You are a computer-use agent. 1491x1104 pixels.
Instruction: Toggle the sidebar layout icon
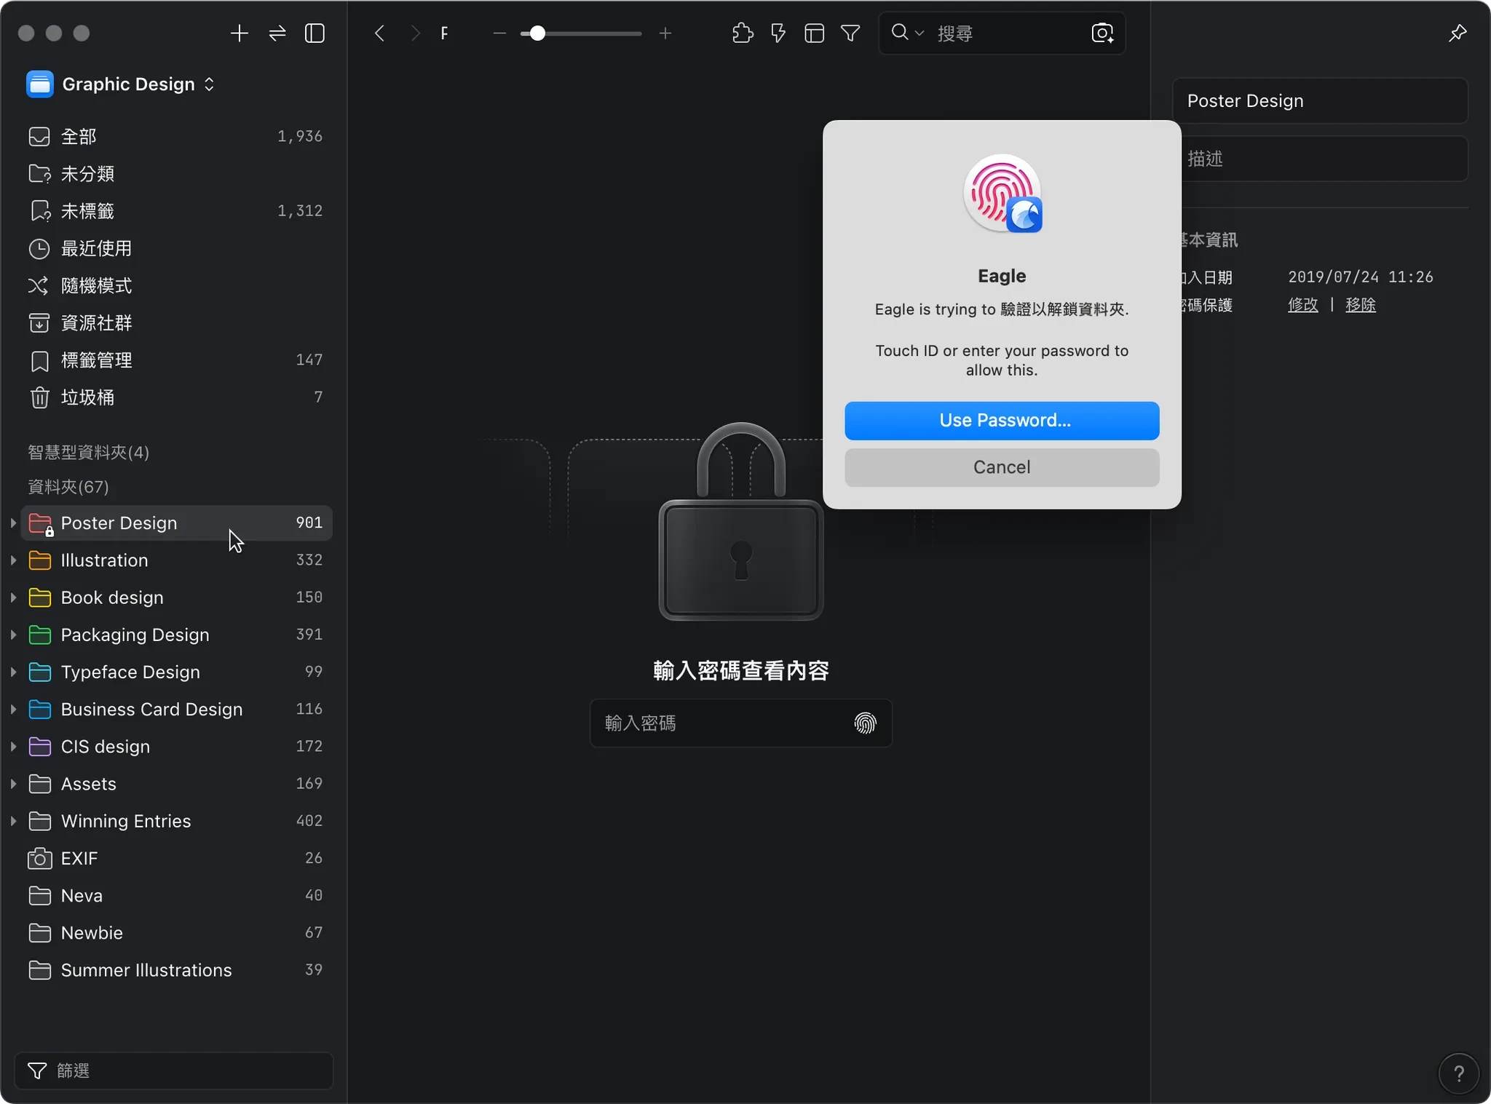pos(315,33)
